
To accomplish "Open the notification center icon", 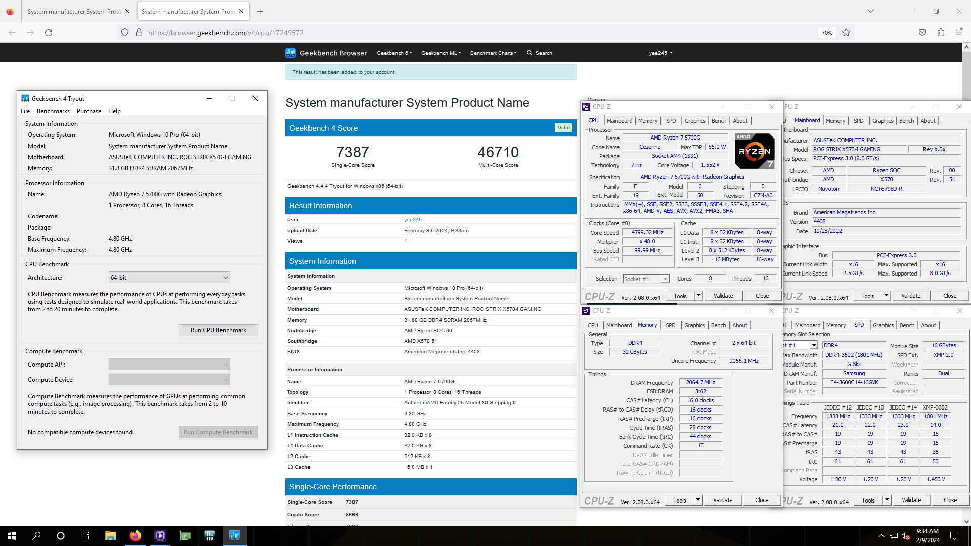I will [954, 536].
